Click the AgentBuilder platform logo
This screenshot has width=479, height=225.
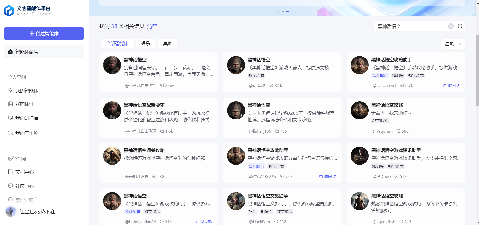coord(27,11)
